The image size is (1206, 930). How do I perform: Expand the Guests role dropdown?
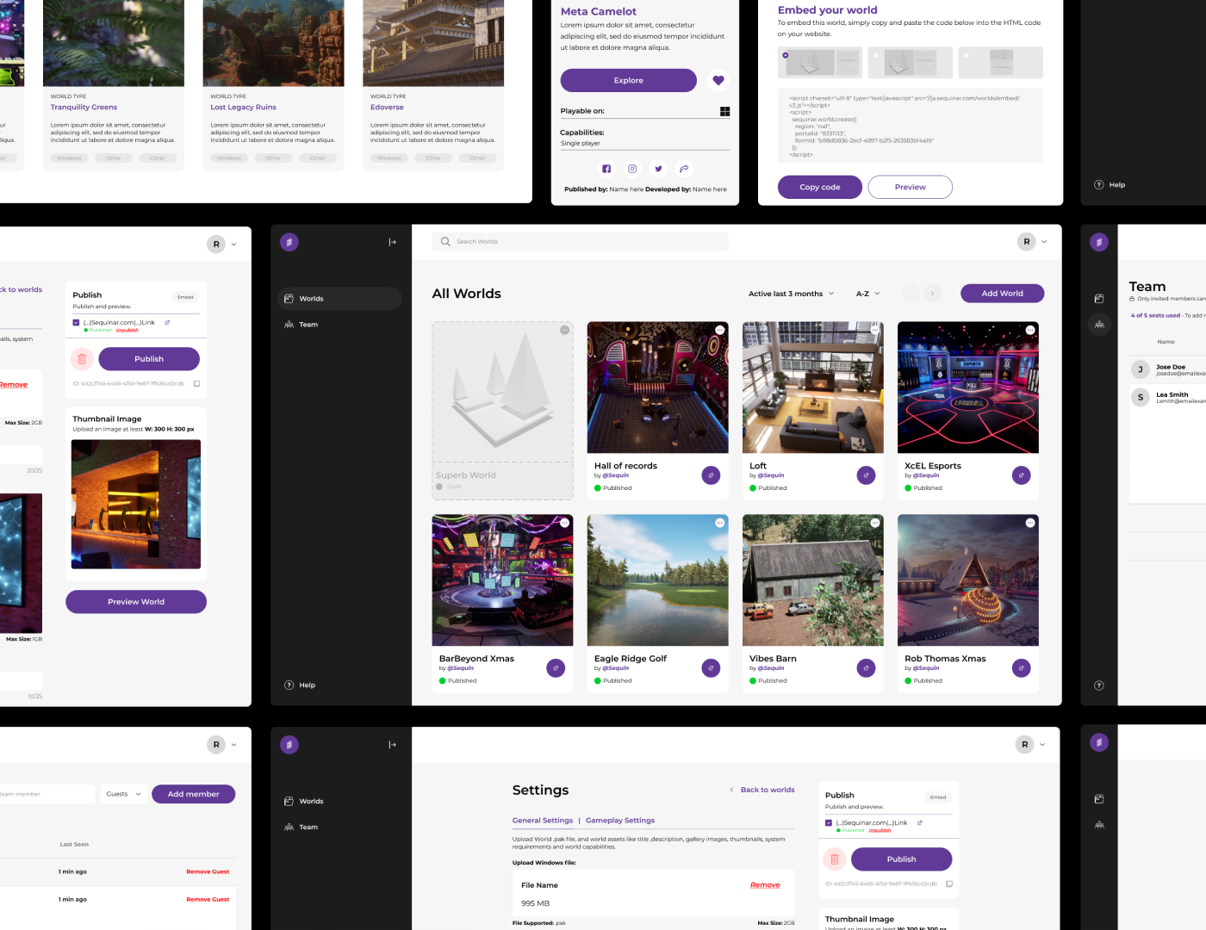pos(122,793)
